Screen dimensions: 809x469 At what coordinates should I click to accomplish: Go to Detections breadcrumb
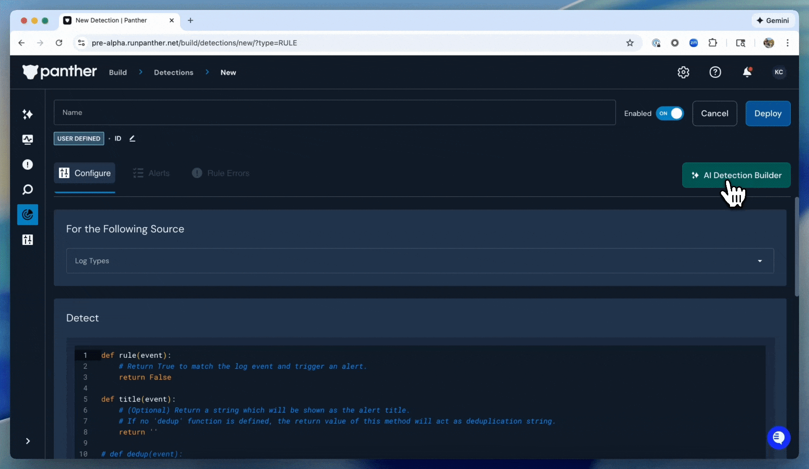[x=174, y=73]
